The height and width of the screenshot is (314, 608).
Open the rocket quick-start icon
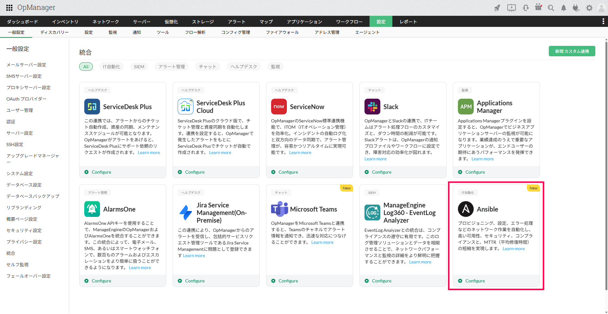(x=497, y=8)
